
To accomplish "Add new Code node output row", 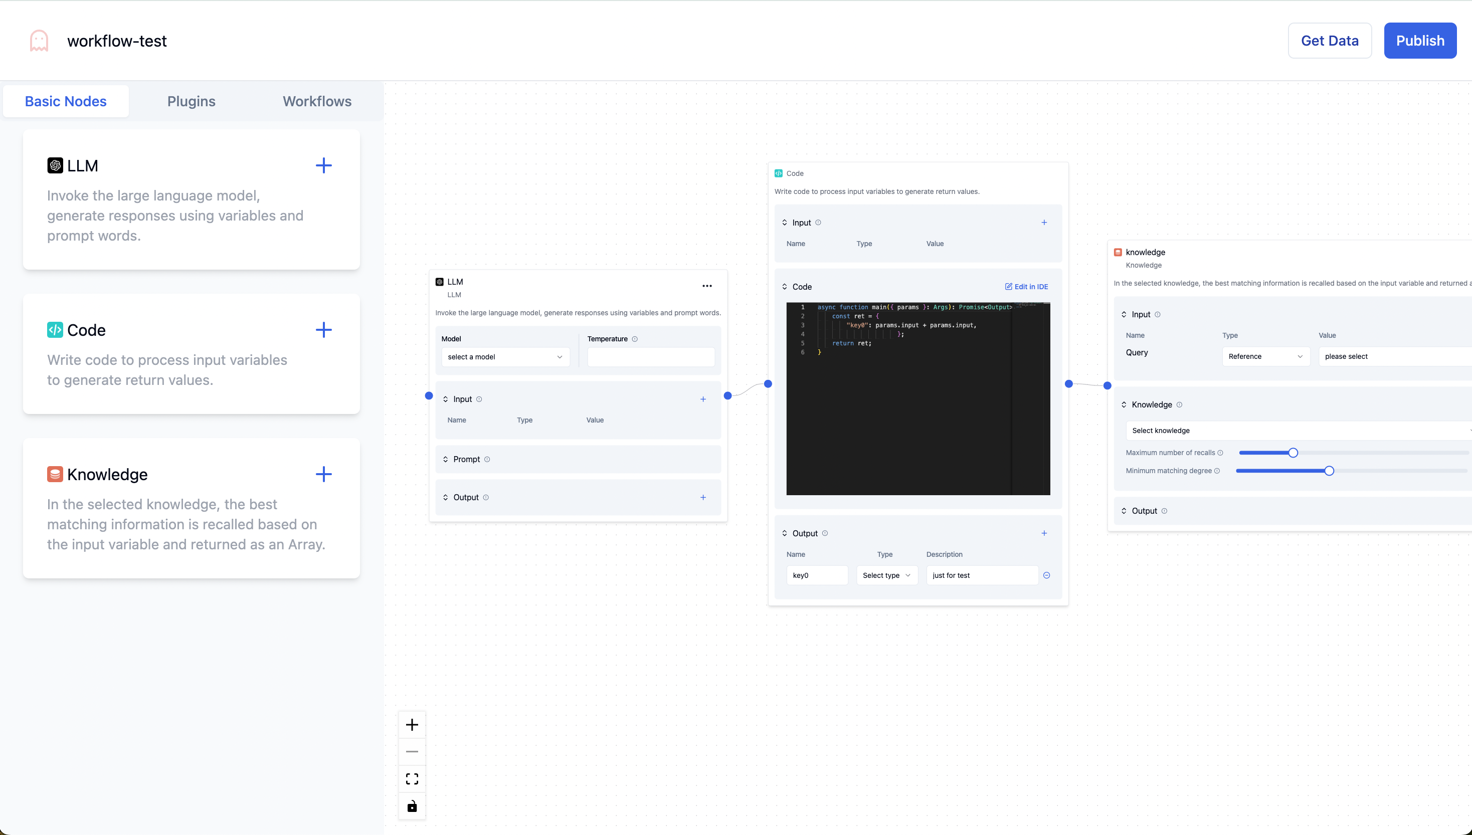I will (1044, 533).
